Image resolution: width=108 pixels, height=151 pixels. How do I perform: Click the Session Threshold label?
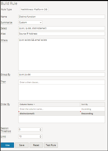6,129
